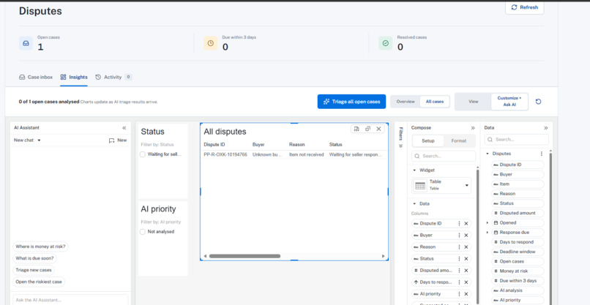590x305 pixels.
Task: Collapse the Disputes data tree
Action: click(488, 154)
